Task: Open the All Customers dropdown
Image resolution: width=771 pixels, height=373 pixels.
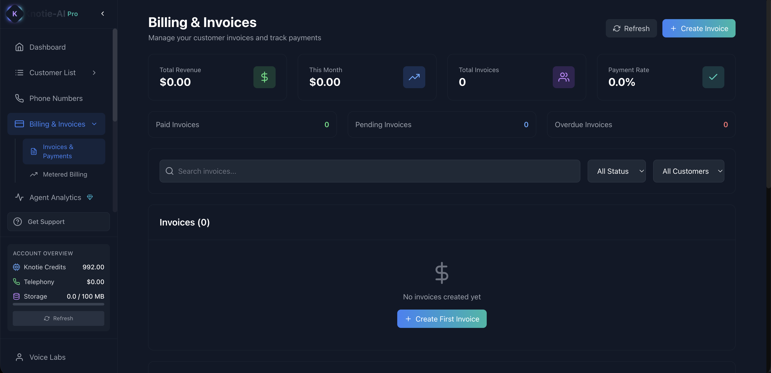Action: pos(688,171)
